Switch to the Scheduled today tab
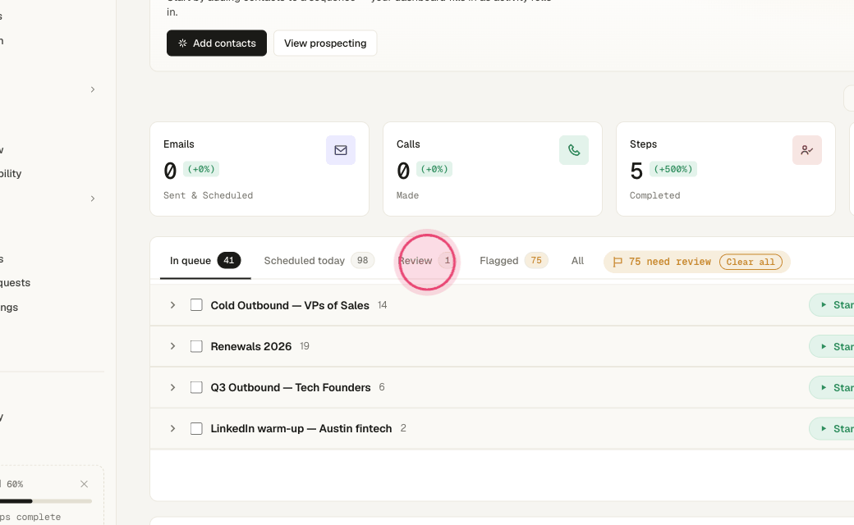This screenshot has width=854, height=525. point(319,261)
